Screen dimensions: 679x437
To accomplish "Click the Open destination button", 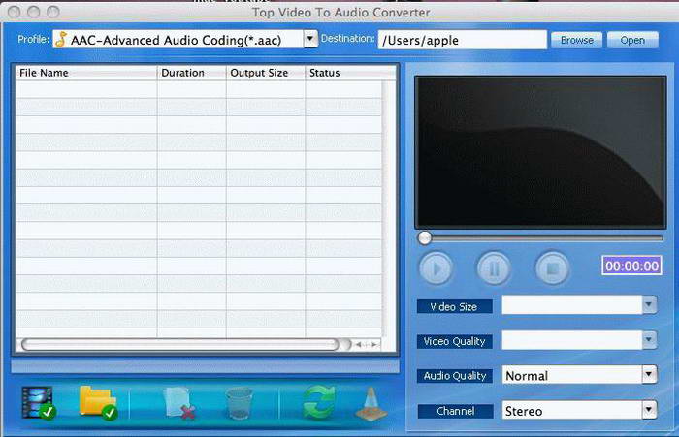I will click(632, 40).
